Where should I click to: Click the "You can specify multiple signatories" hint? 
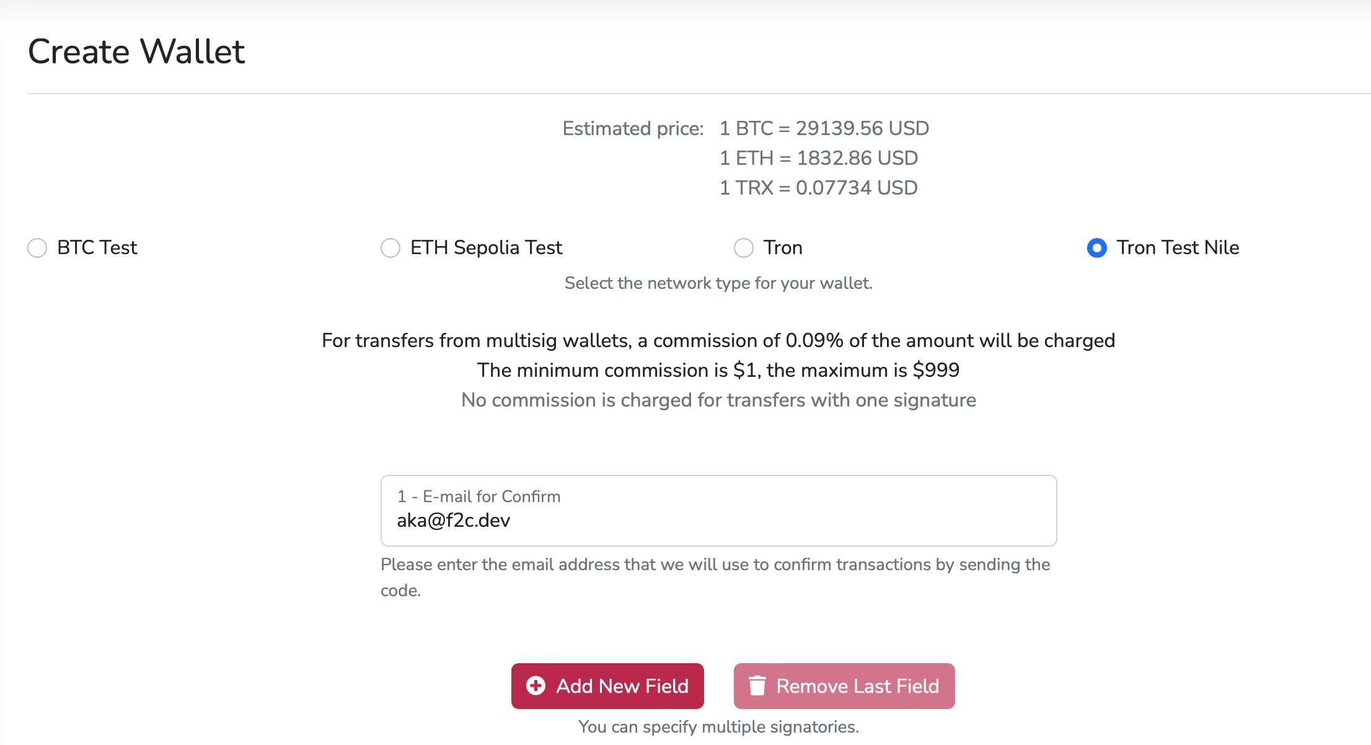coord(718,727)
